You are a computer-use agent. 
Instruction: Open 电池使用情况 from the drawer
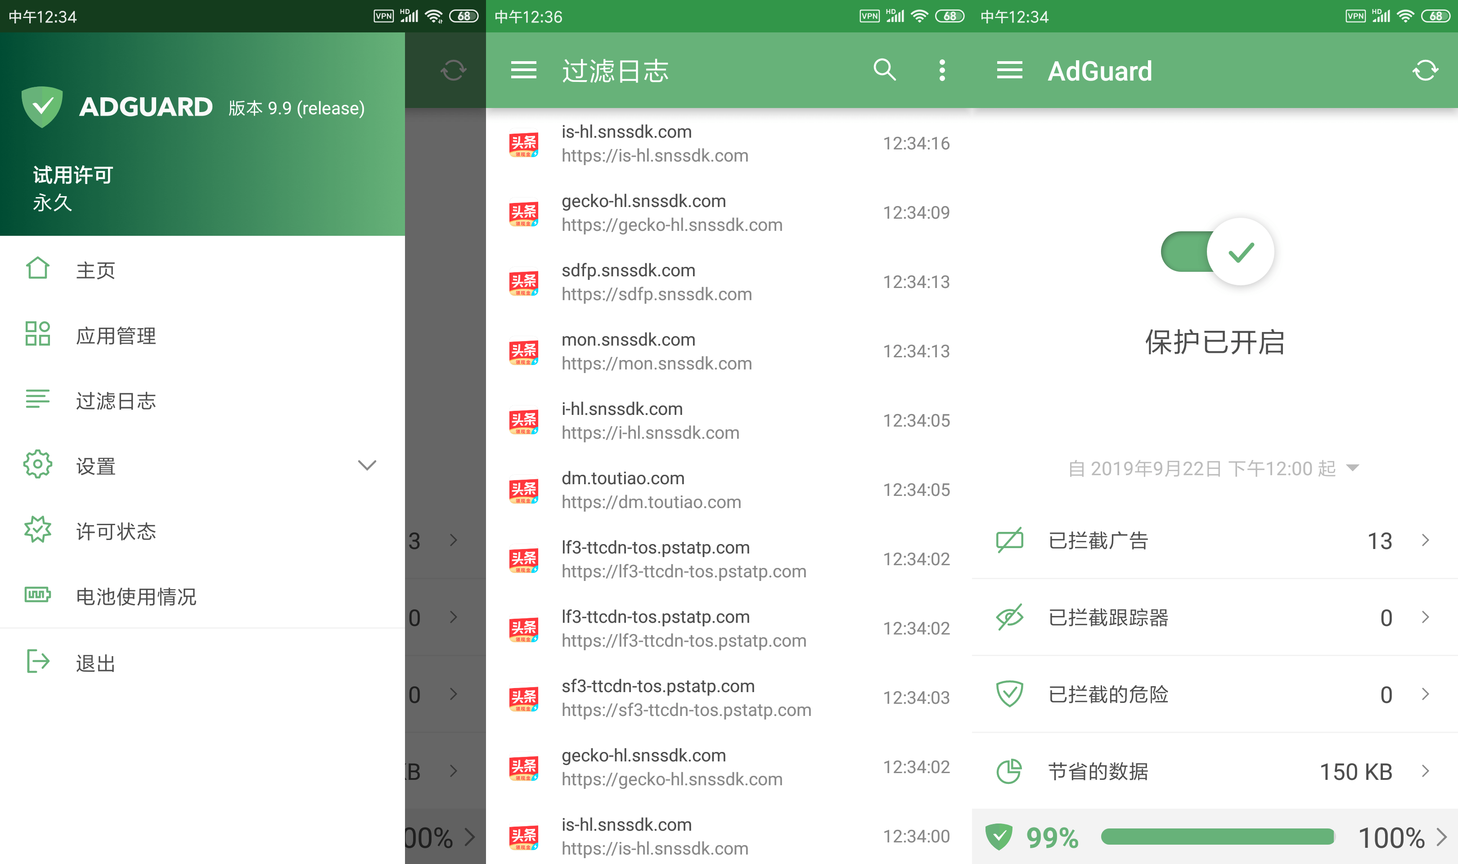click(x=135, y=596)
